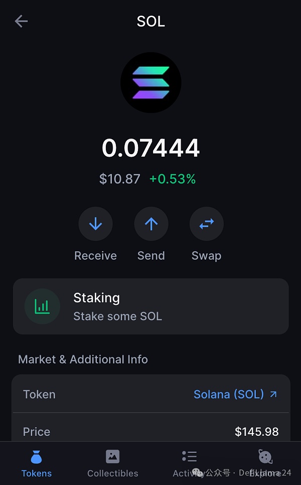The width and height of the screenshot is (301, 485).
Task: Tap the Stake some SOL option
Action: (x=117, y=316)
